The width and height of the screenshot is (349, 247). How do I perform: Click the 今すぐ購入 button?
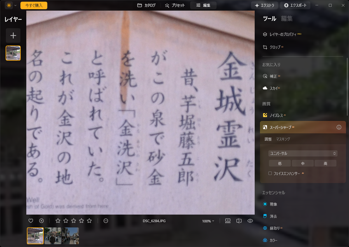[34, 5]
